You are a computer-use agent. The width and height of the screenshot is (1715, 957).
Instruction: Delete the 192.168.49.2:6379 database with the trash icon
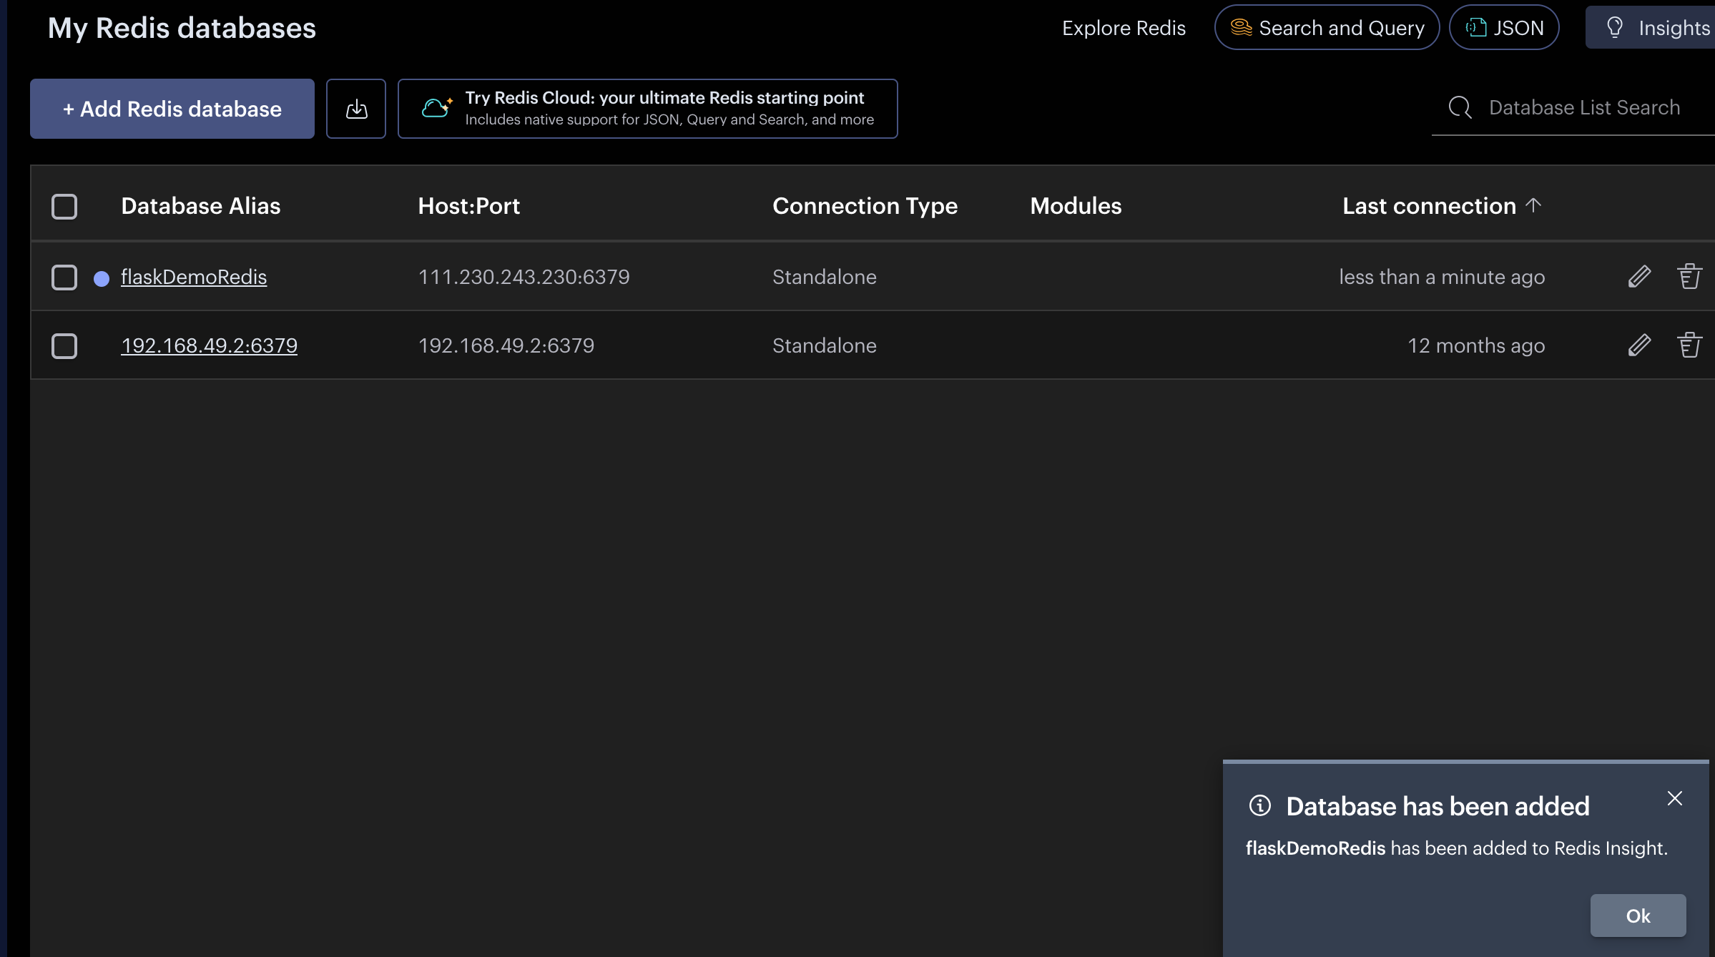pos(1689,345)
